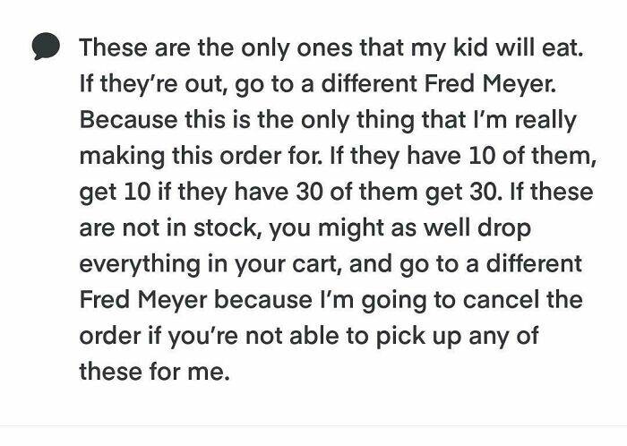The width and height of the screenshot is (627, 446).
Task: Click the sentence starting "Because this is"
Action: (x=329, y=118)
